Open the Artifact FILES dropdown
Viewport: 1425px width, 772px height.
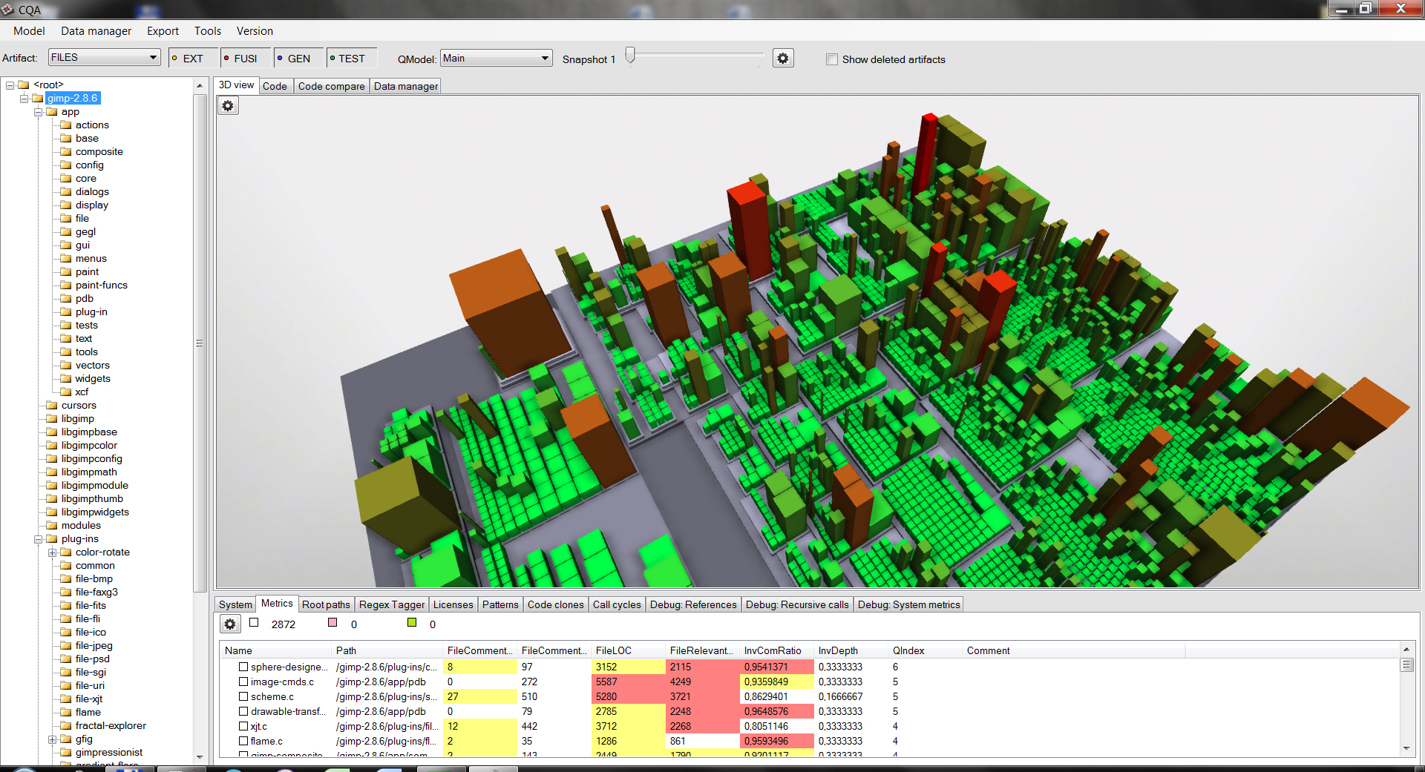pyautogui.click(x=105, y=58)
